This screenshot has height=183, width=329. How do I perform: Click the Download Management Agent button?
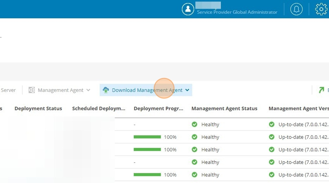146,90
